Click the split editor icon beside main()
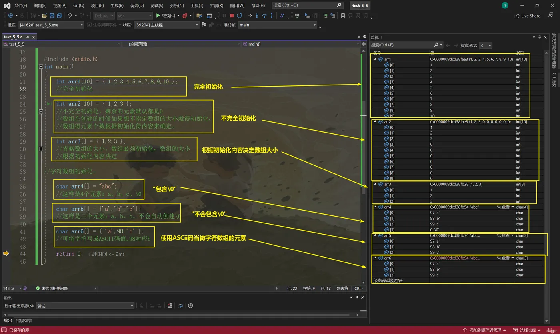This screenshot has height=334, width=560. (x=364, y=44)
